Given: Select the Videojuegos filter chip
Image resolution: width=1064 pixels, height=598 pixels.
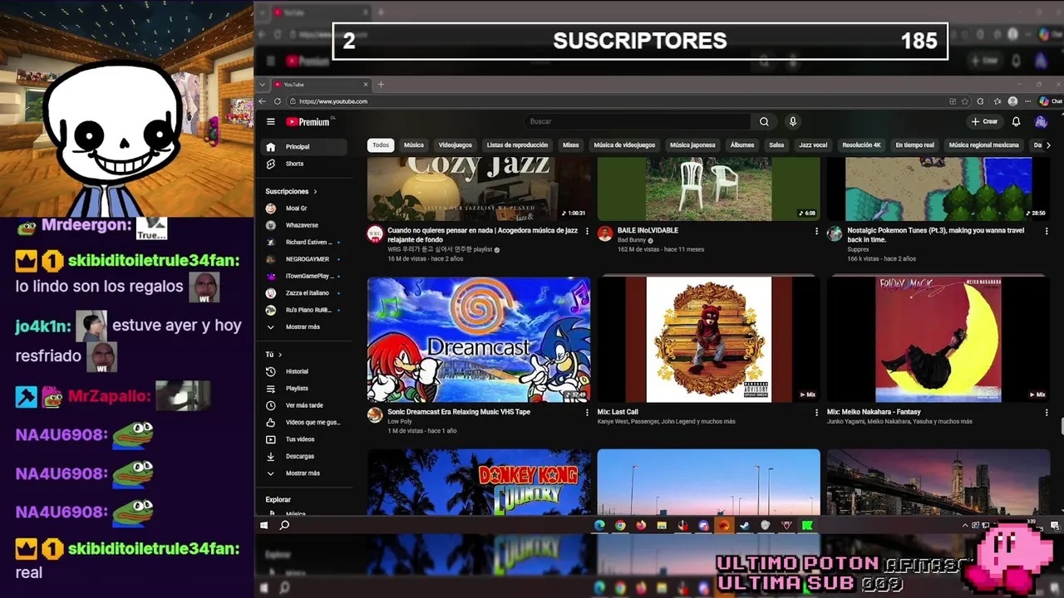Looking at the screenshot, I should click(x=455, y=145).
